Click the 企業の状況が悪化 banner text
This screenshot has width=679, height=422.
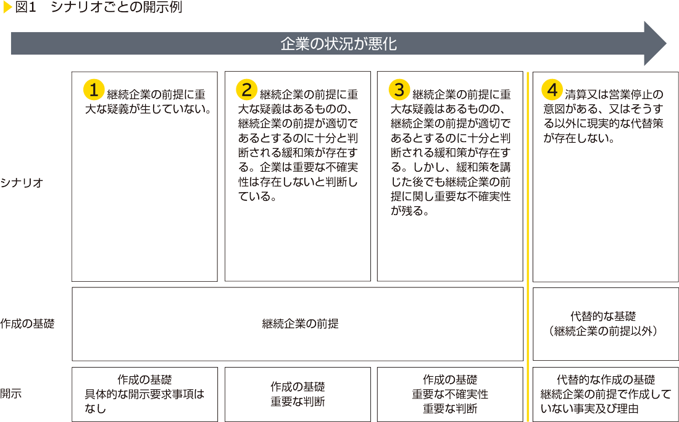[338, 44]
